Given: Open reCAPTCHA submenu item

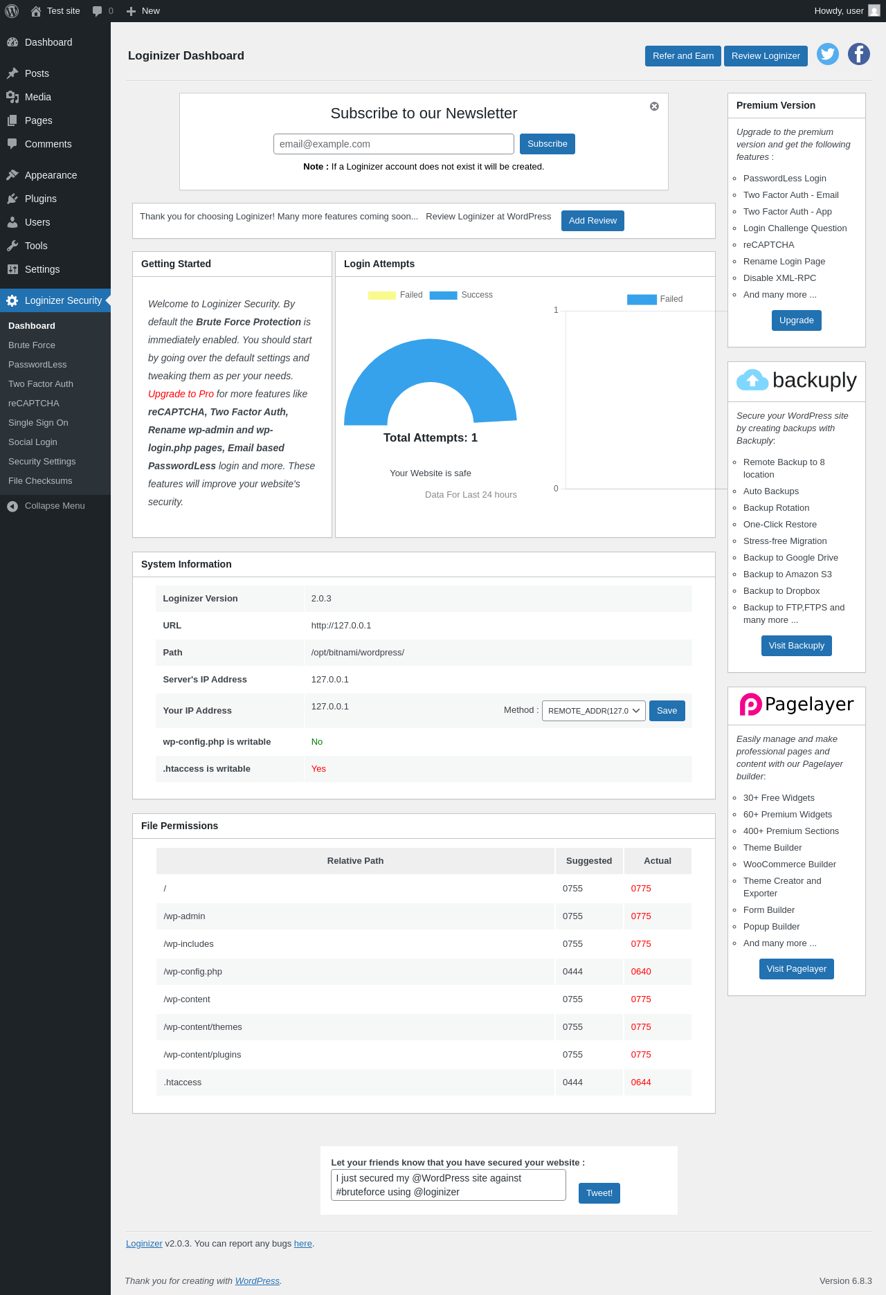Looking at the screenshot, I should (x=34, y=404).
